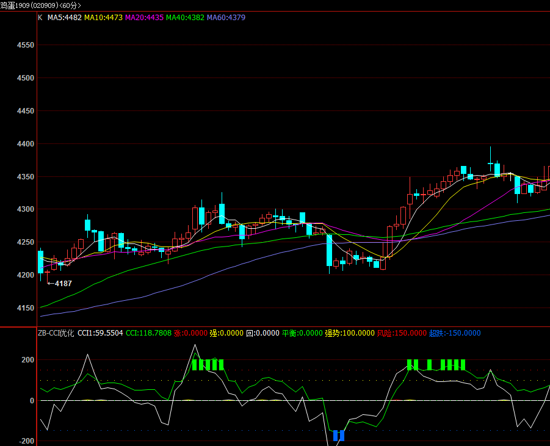Click the 4550 price axis label
The width and height of the screenshot is (550, 446).
26,45
